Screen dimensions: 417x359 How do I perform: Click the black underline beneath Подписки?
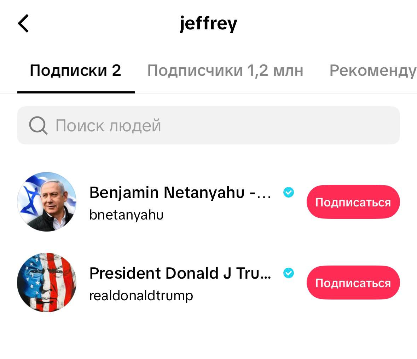pyautogui.click(x=76, y=92)
